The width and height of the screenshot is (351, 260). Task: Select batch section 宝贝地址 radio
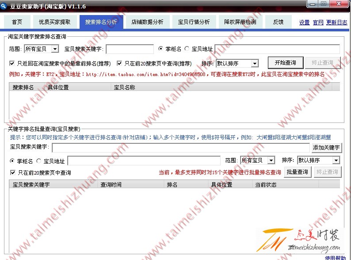tap(39, 161)
